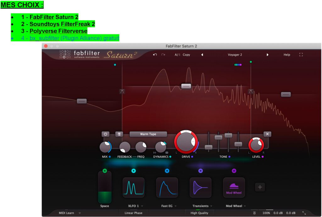Click the Space slider
322x217 pixels.
[105, 187]
